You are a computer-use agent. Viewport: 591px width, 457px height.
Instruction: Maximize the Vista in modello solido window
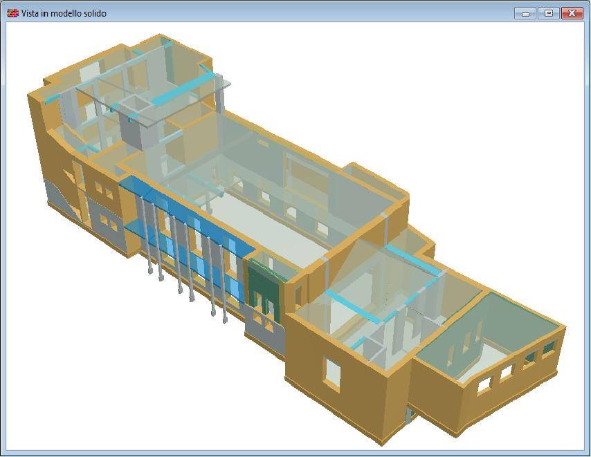tap(549, 13)
